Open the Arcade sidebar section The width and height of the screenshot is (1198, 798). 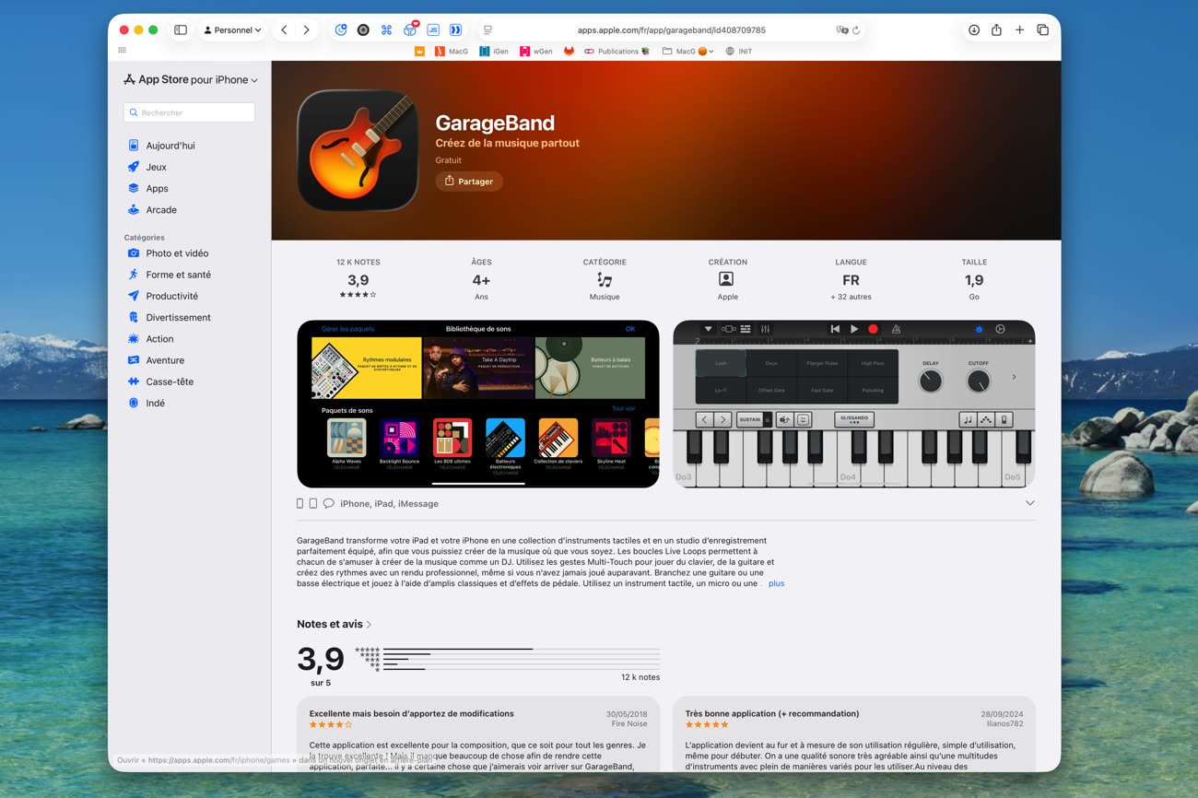160,210
